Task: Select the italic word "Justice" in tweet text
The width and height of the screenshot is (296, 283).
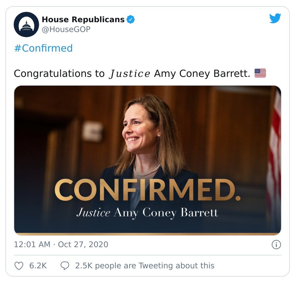Action: (129, 73)
